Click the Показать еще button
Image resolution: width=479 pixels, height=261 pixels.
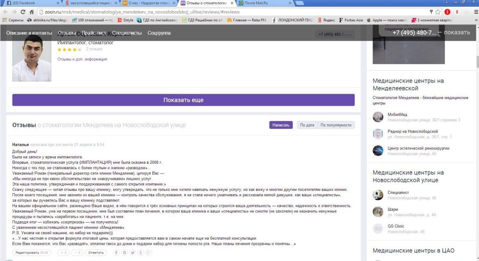(183, 100)
